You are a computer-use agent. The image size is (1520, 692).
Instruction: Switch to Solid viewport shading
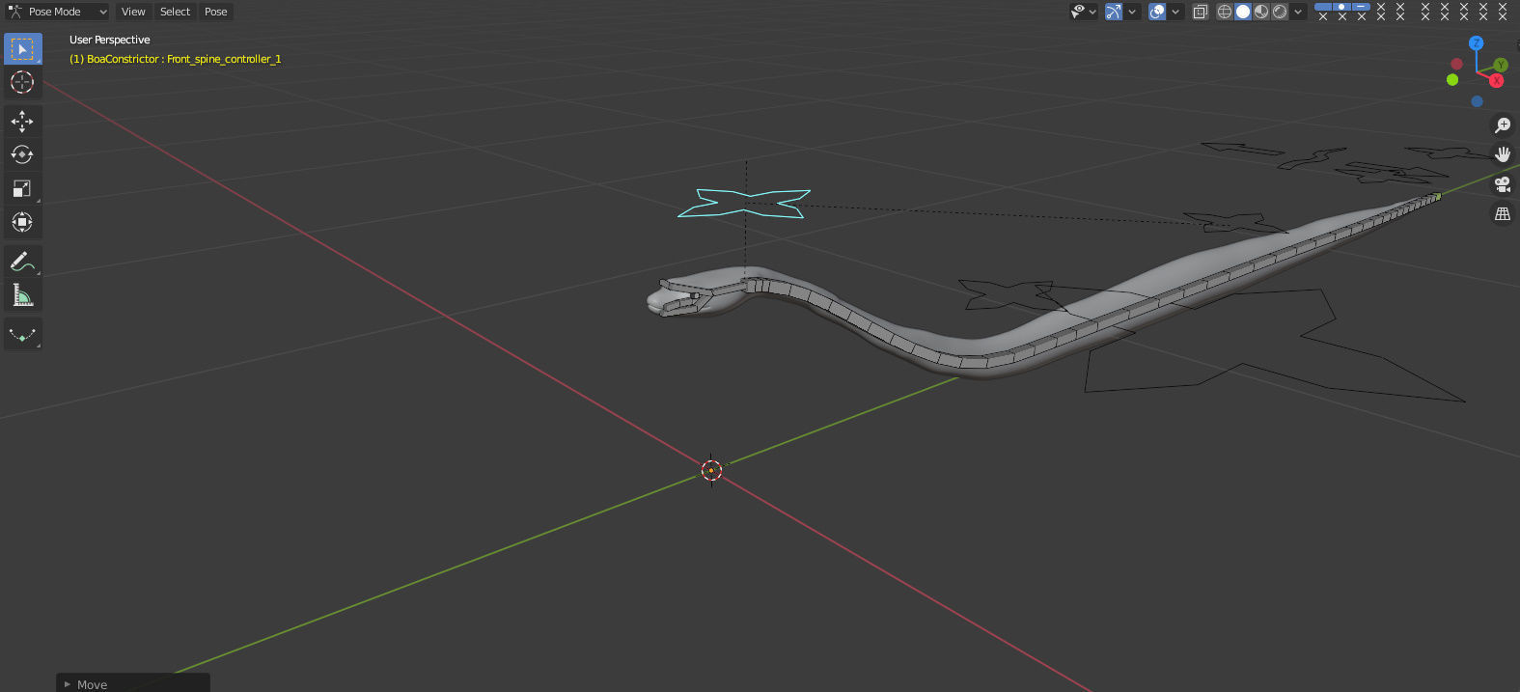click(x=1243, y=12)
